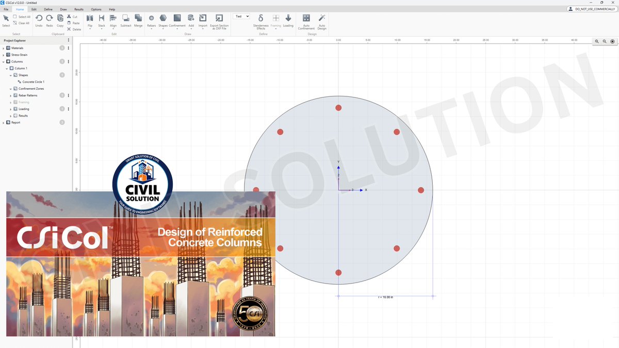Redo the last undone action
The height and width of the screenshot is (348, 619).
pyautogui.click(x=50, y=21)
